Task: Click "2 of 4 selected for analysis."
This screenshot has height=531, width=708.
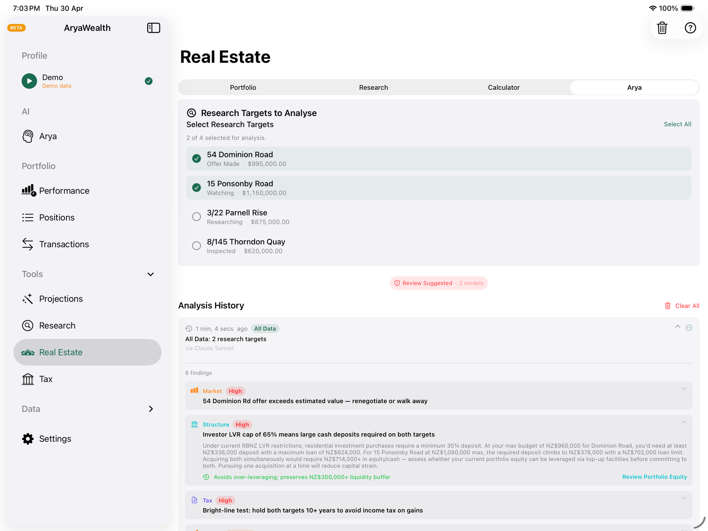Action: click(227, 138)
